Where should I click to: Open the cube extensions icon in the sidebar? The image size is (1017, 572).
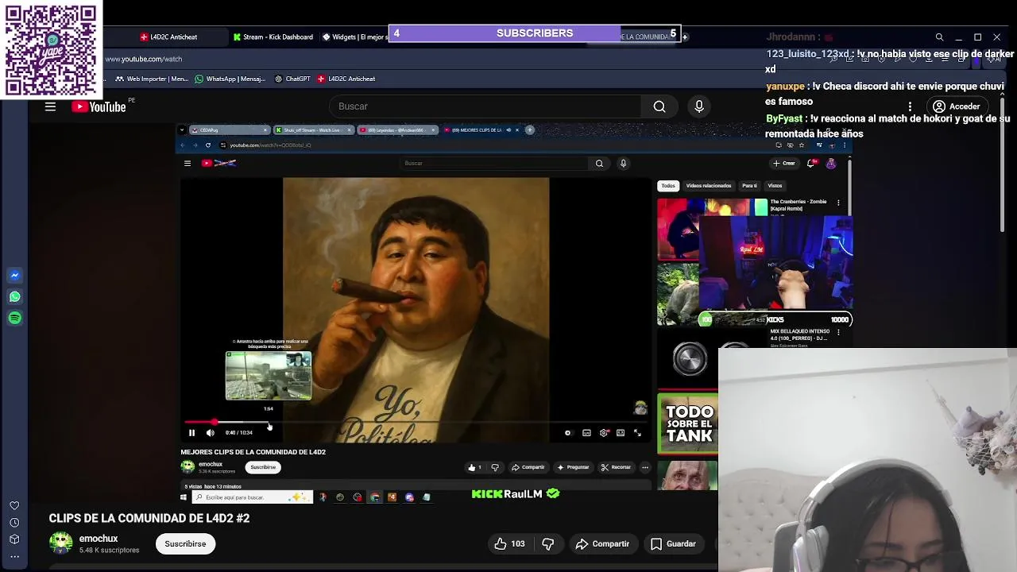pos(14,539)
